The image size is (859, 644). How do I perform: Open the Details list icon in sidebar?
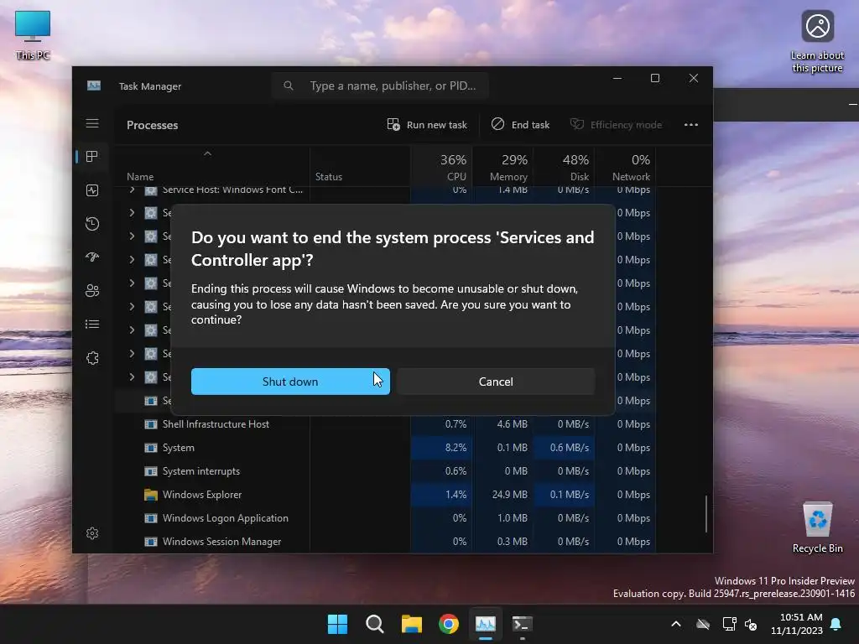[92, 325]
